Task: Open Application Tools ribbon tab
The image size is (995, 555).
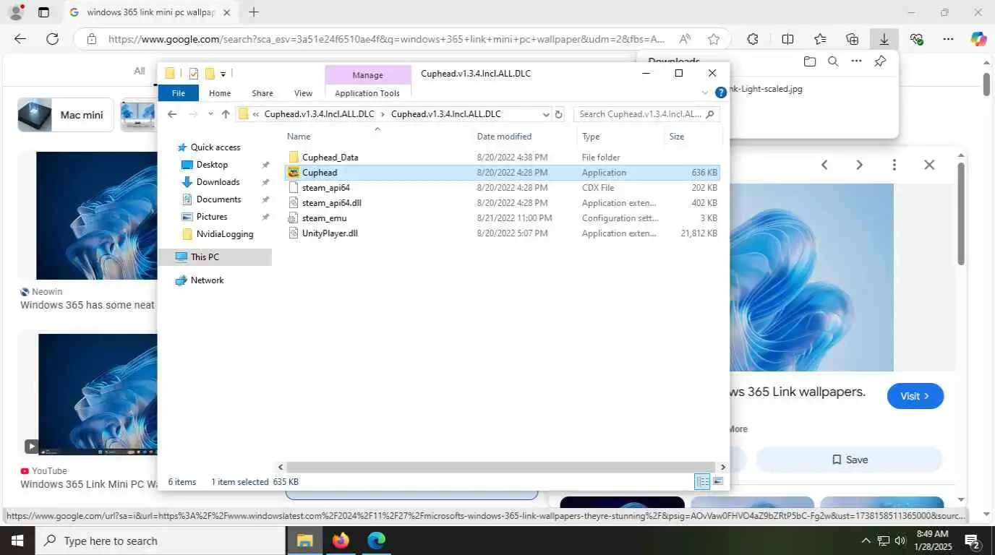Action: click(x=367, y=93)
